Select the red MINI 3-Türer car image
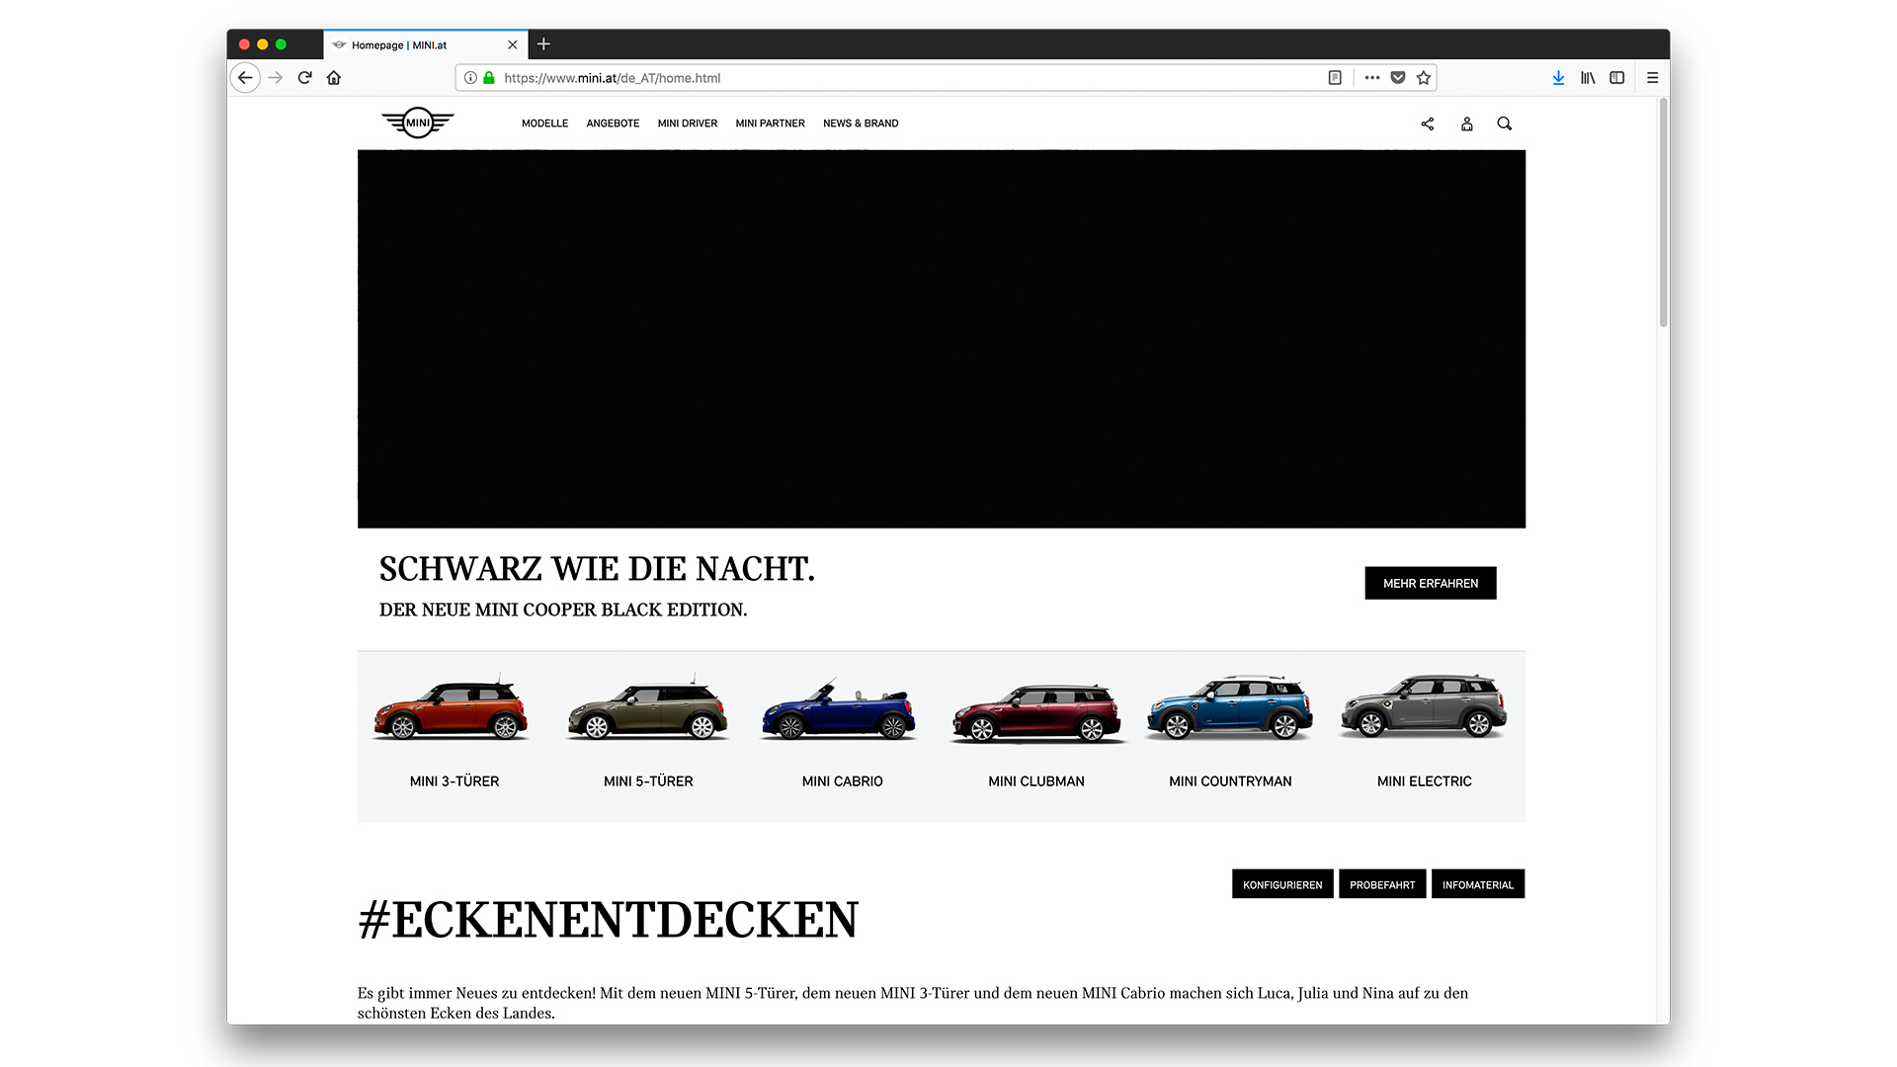 (452, 708)
